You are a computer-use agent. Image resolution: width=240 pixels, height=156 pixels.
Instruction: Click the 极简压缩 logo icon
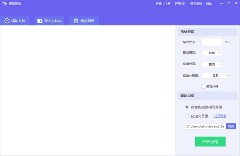[5, 4]
